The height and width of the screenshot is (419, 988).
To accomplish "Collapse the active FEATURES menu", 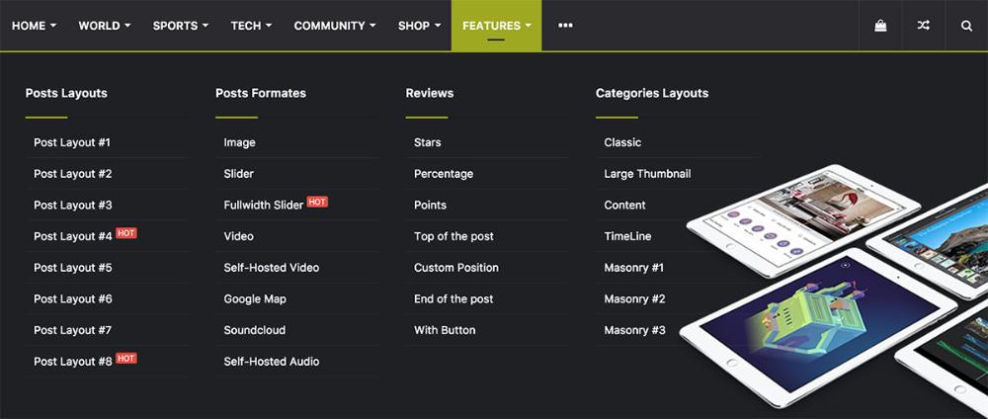I will (497, 26).
